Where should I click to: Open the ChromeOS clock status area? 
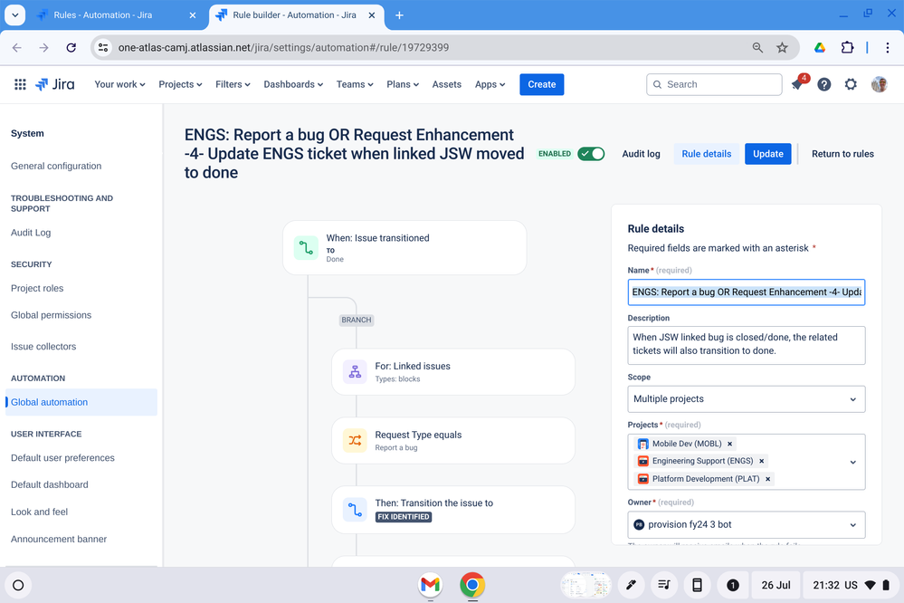tap(852, 585)
